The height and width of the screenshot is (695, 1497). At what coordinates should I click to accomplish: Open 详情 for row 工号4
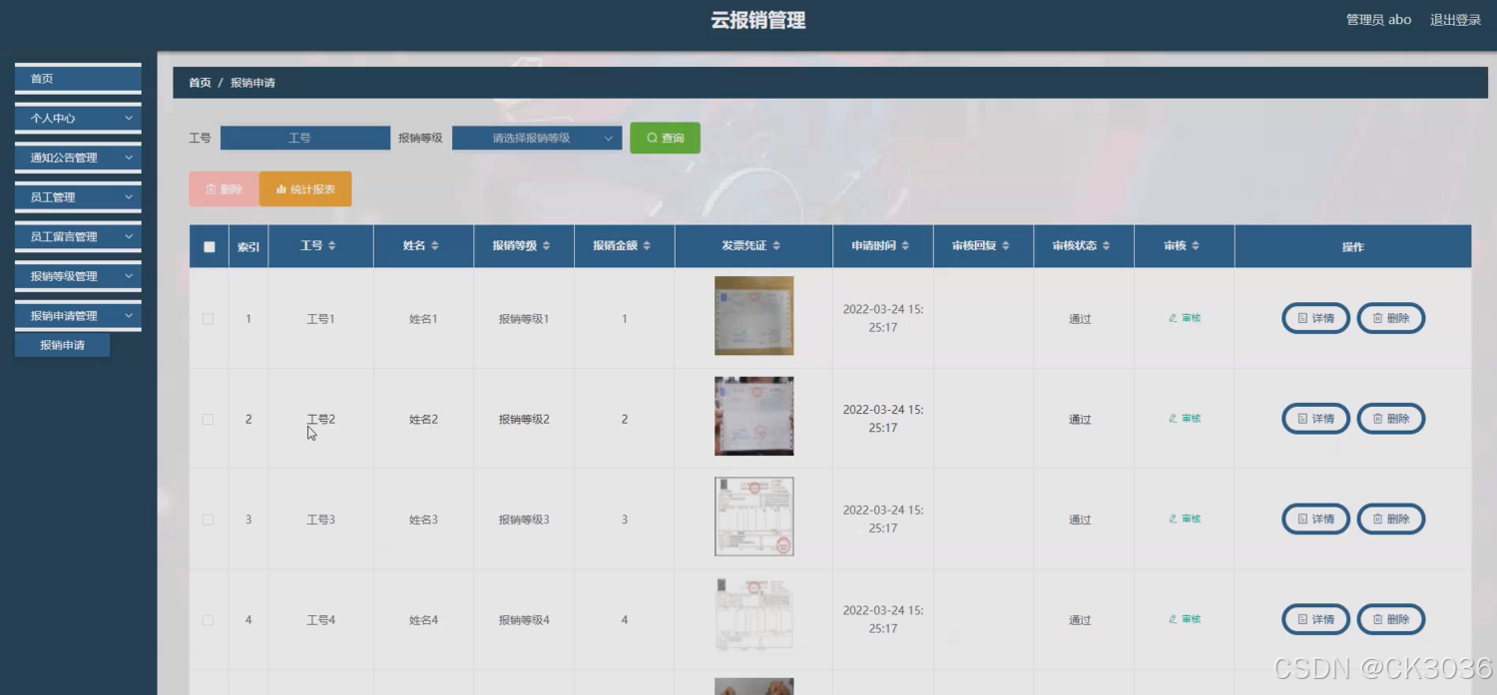point(1315,619)
